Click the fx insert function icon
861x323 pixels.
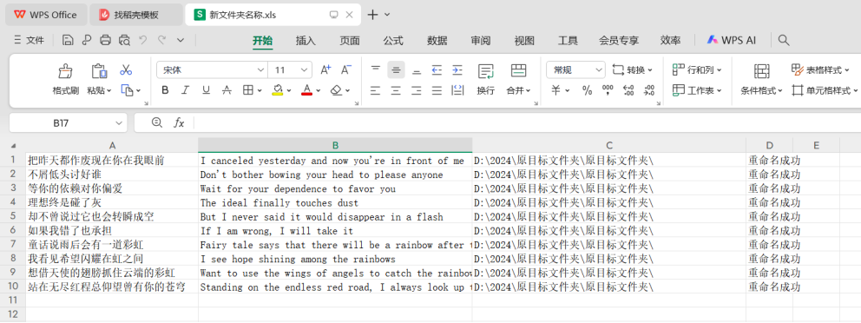[x=179, y=122]
